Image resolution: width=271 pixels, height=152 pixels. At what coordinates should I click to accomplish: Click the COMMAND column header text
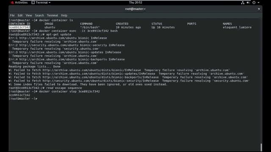(x=86, y=24)
